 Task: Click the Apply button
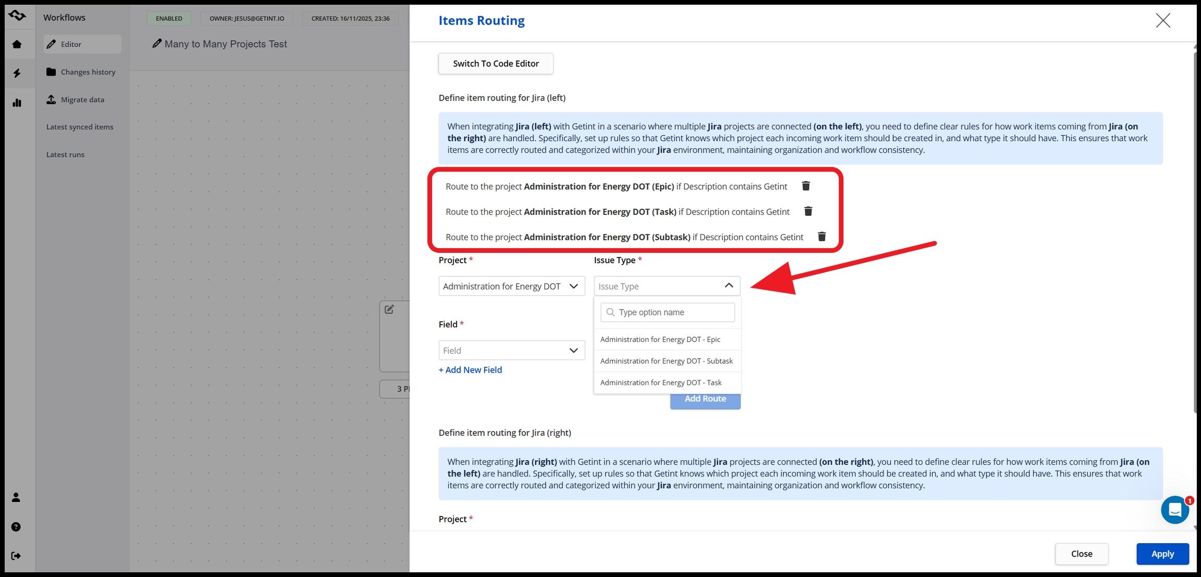(1162, 554)
